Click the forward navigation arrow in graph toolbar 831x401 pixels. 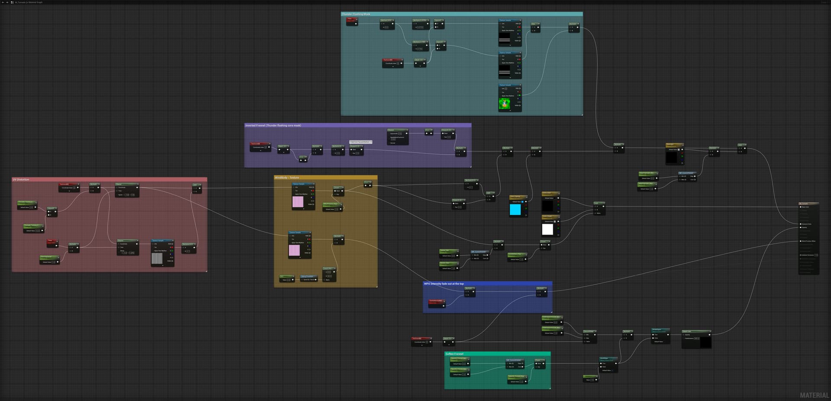coord(7,2)
